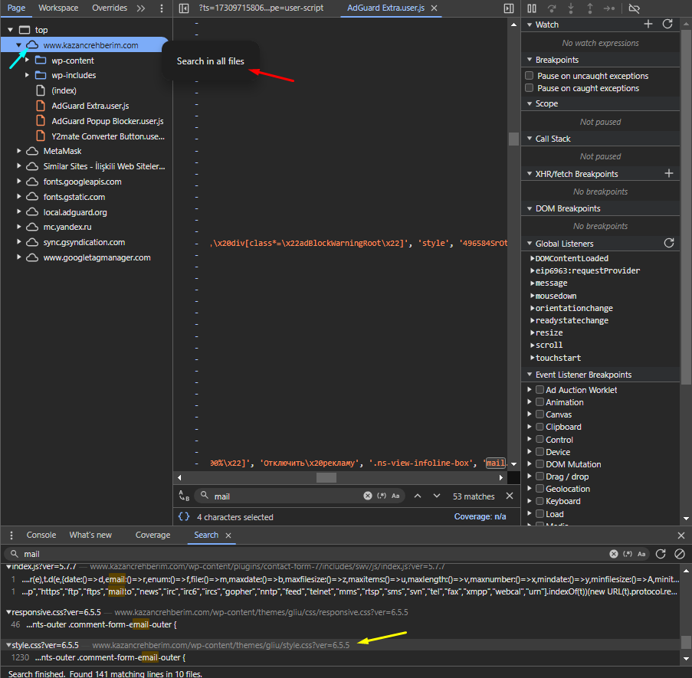
Task: Refresh the search results icon
Action: tap(661, 554)
